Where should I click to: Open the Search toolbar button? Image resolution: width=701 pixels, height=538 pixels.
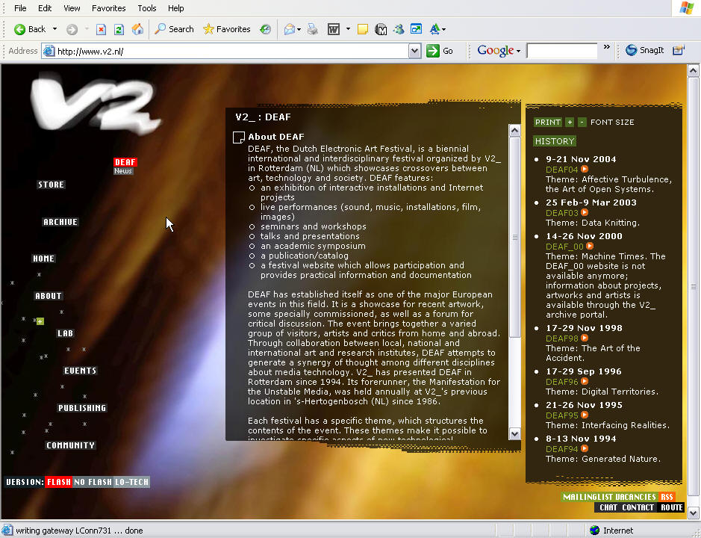click(x=174, y=29)
